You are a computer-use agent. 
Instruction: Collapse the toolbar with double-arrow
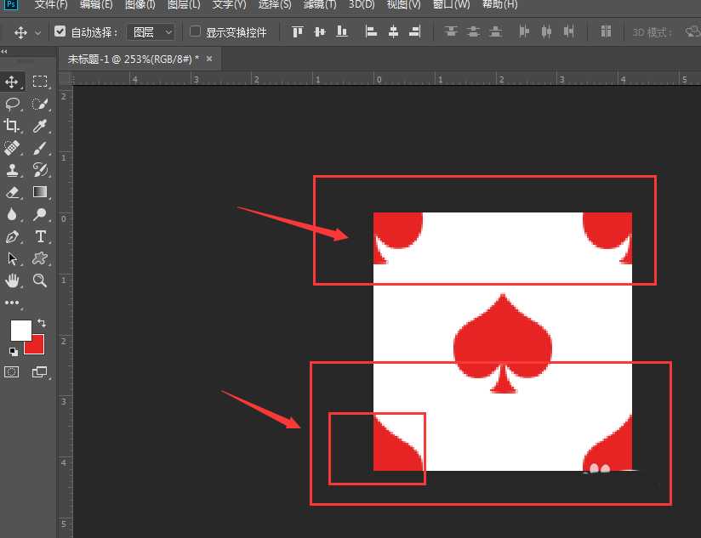coord(4,51)
